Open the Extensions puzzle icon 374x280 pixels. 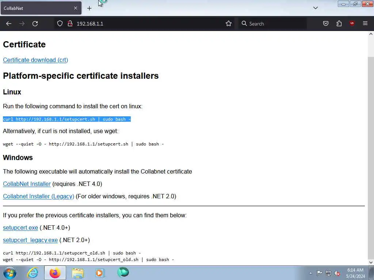[339, 23]
